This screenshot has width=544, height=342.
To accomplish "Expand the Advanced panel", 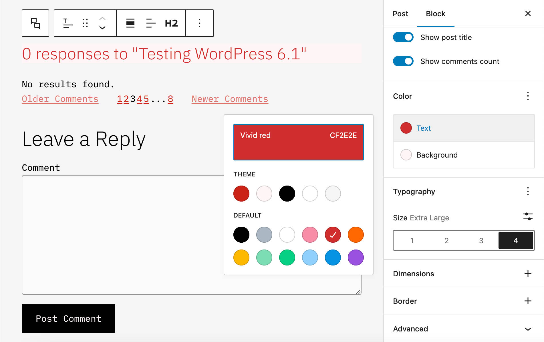I will (x=528, y=329).
